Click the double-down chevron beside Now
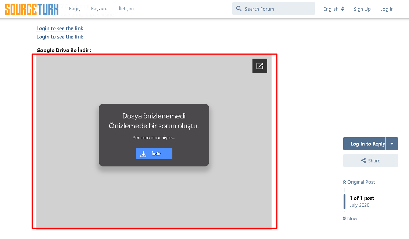The width and height of the screenshot is (409, 239). click(344, 218)
